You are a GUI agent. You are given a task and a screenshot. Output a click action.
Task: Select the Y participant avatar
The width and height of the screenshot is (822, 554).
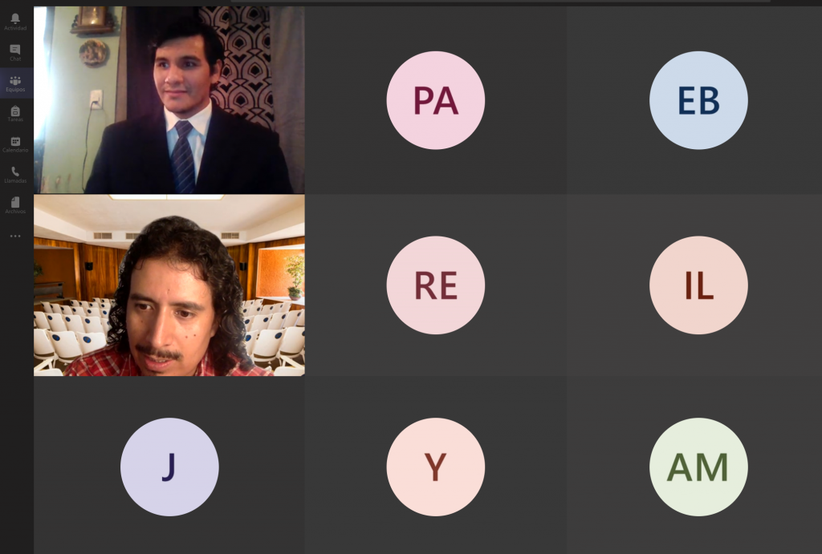[436, 467]
